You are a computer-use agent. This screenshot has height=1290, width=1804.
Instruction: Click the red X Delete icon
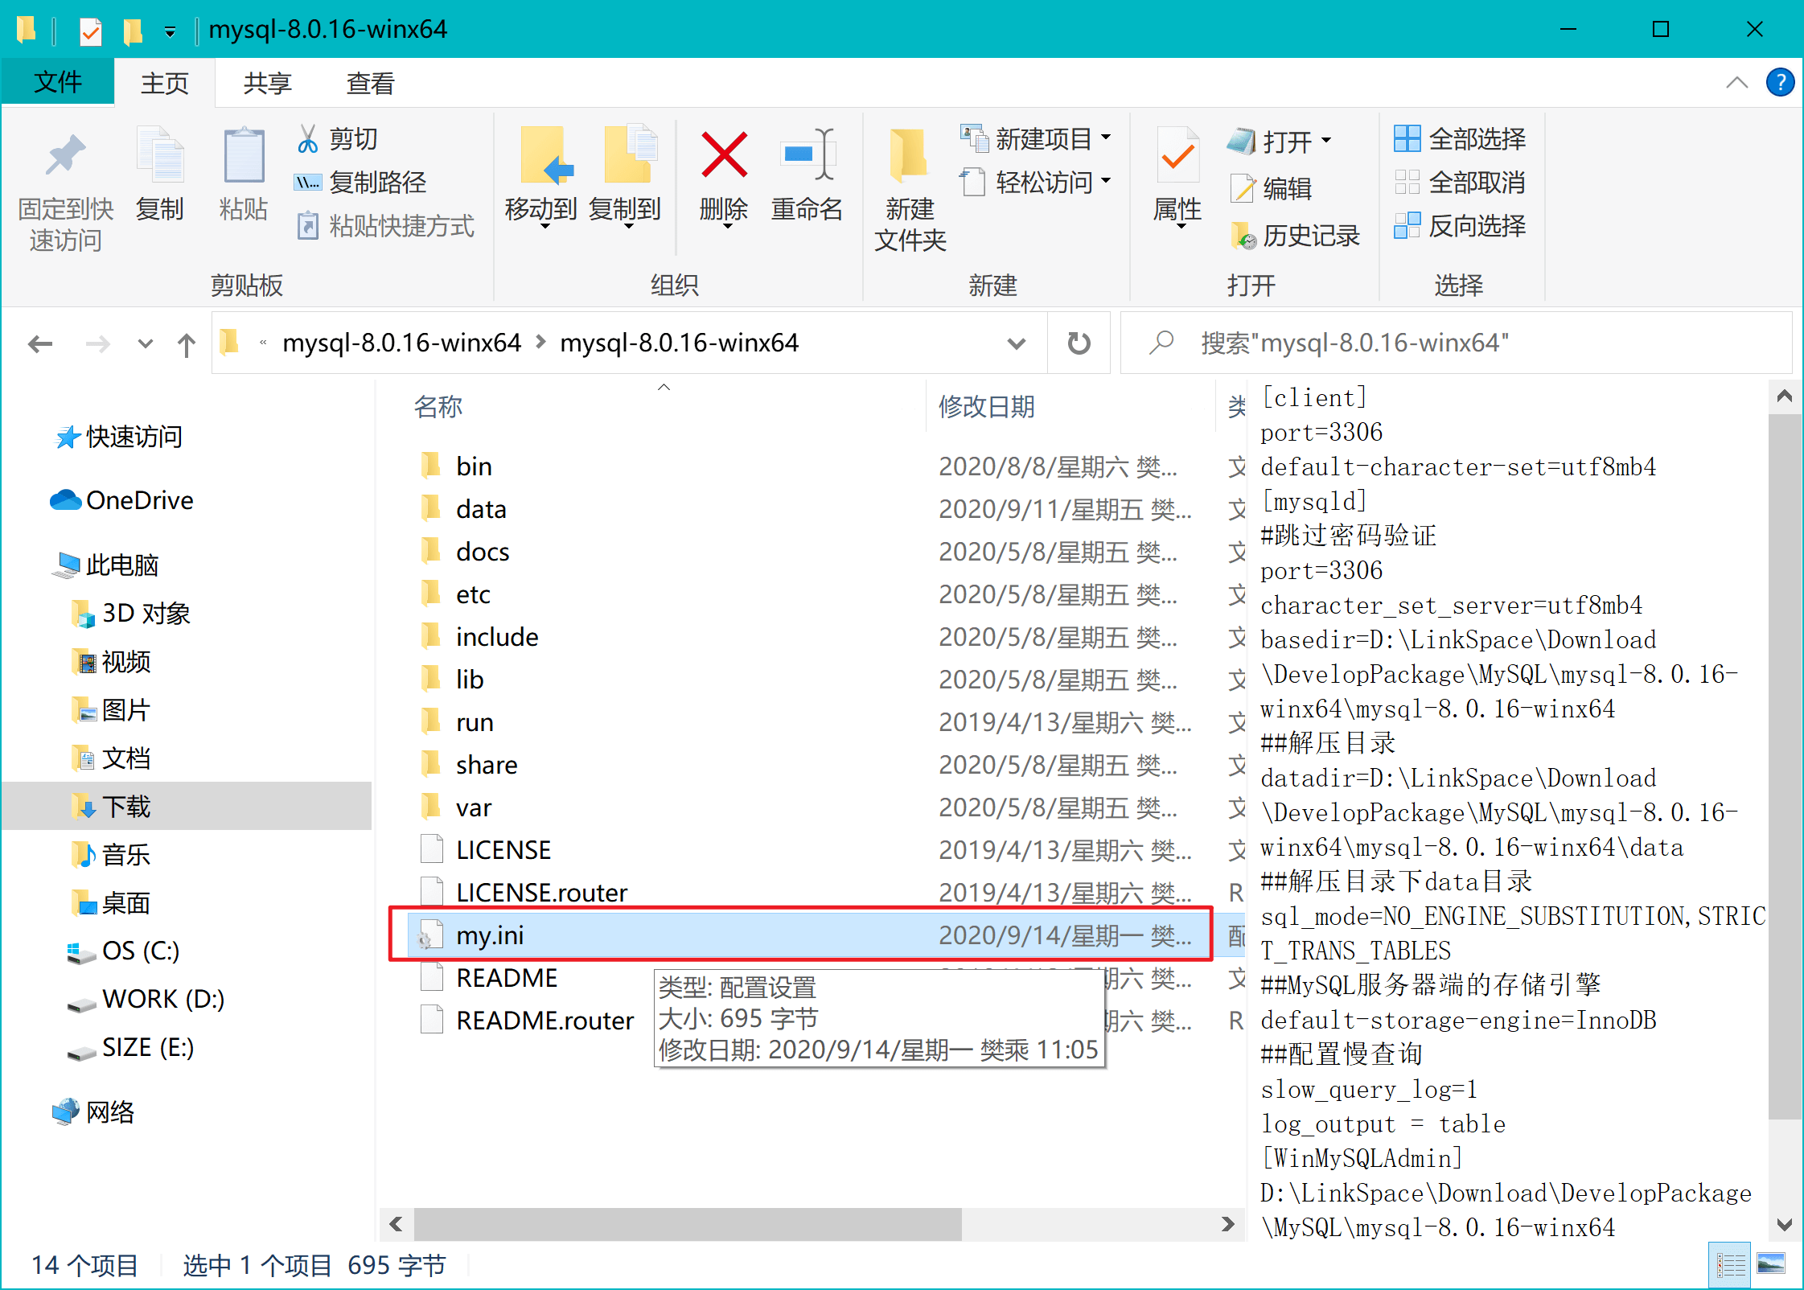coord(724,156)
